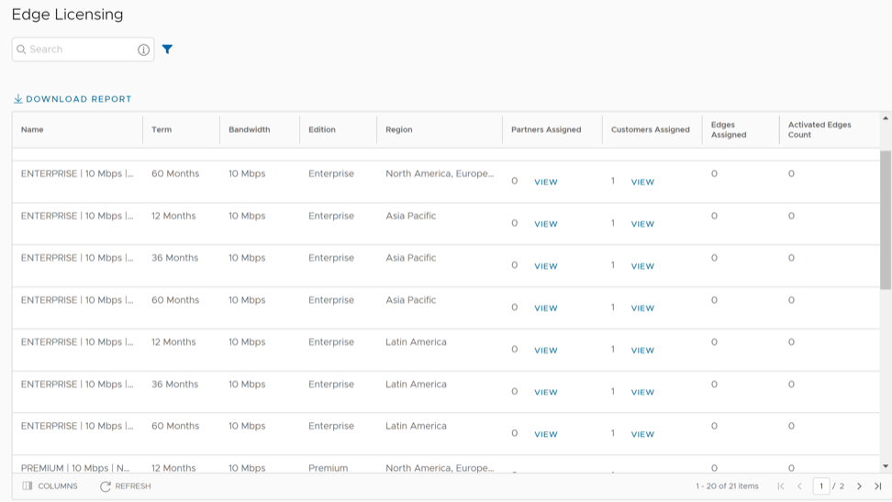Sort by the Edition column header
The height and width of the screenshot is (502, 892).
click(322, 129)
